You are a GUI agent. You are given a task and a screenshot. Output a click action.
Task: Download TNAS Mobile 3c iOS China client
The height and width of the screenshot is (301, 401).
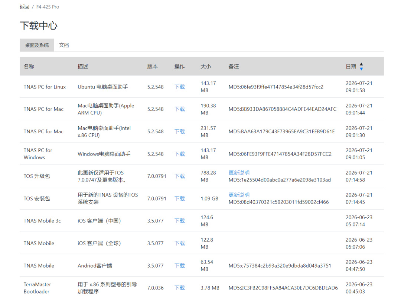tap(180, 221)
